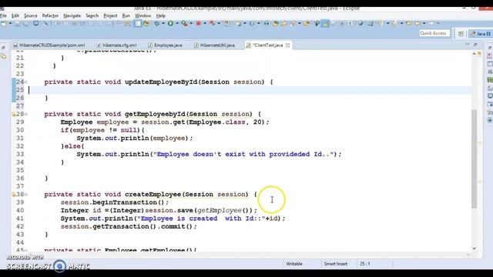Open the Debug configurations dropdown arrow

pyautogui.click(x=163, y=24)
